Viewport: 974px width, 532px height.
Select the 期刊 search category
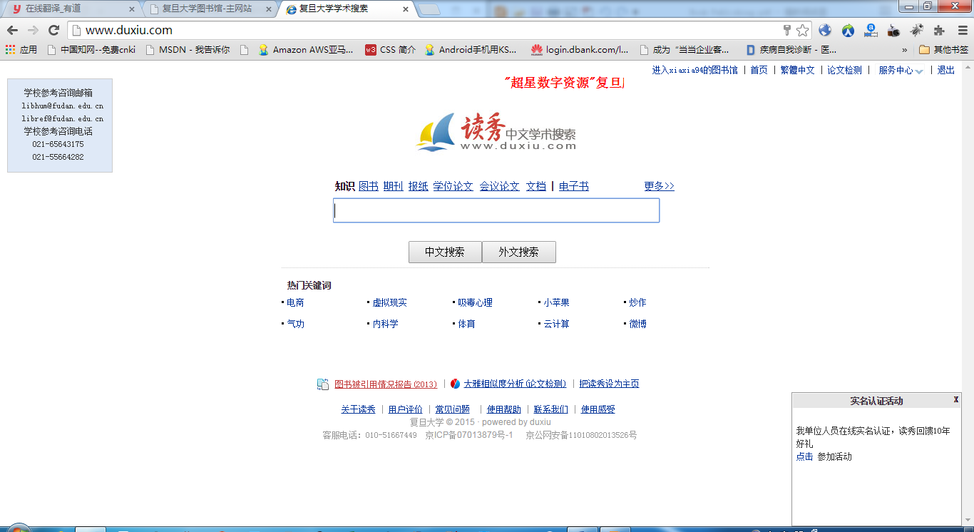[393, 186]
